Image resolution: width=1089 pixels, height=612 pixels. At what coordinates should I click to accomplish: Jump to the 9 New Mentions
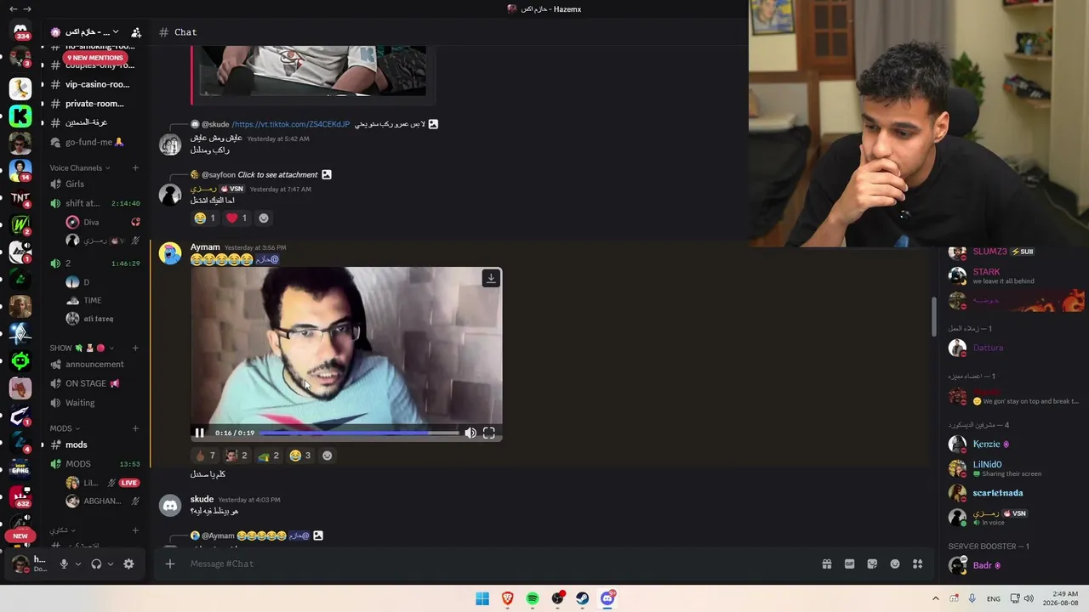tap(95, 58)
